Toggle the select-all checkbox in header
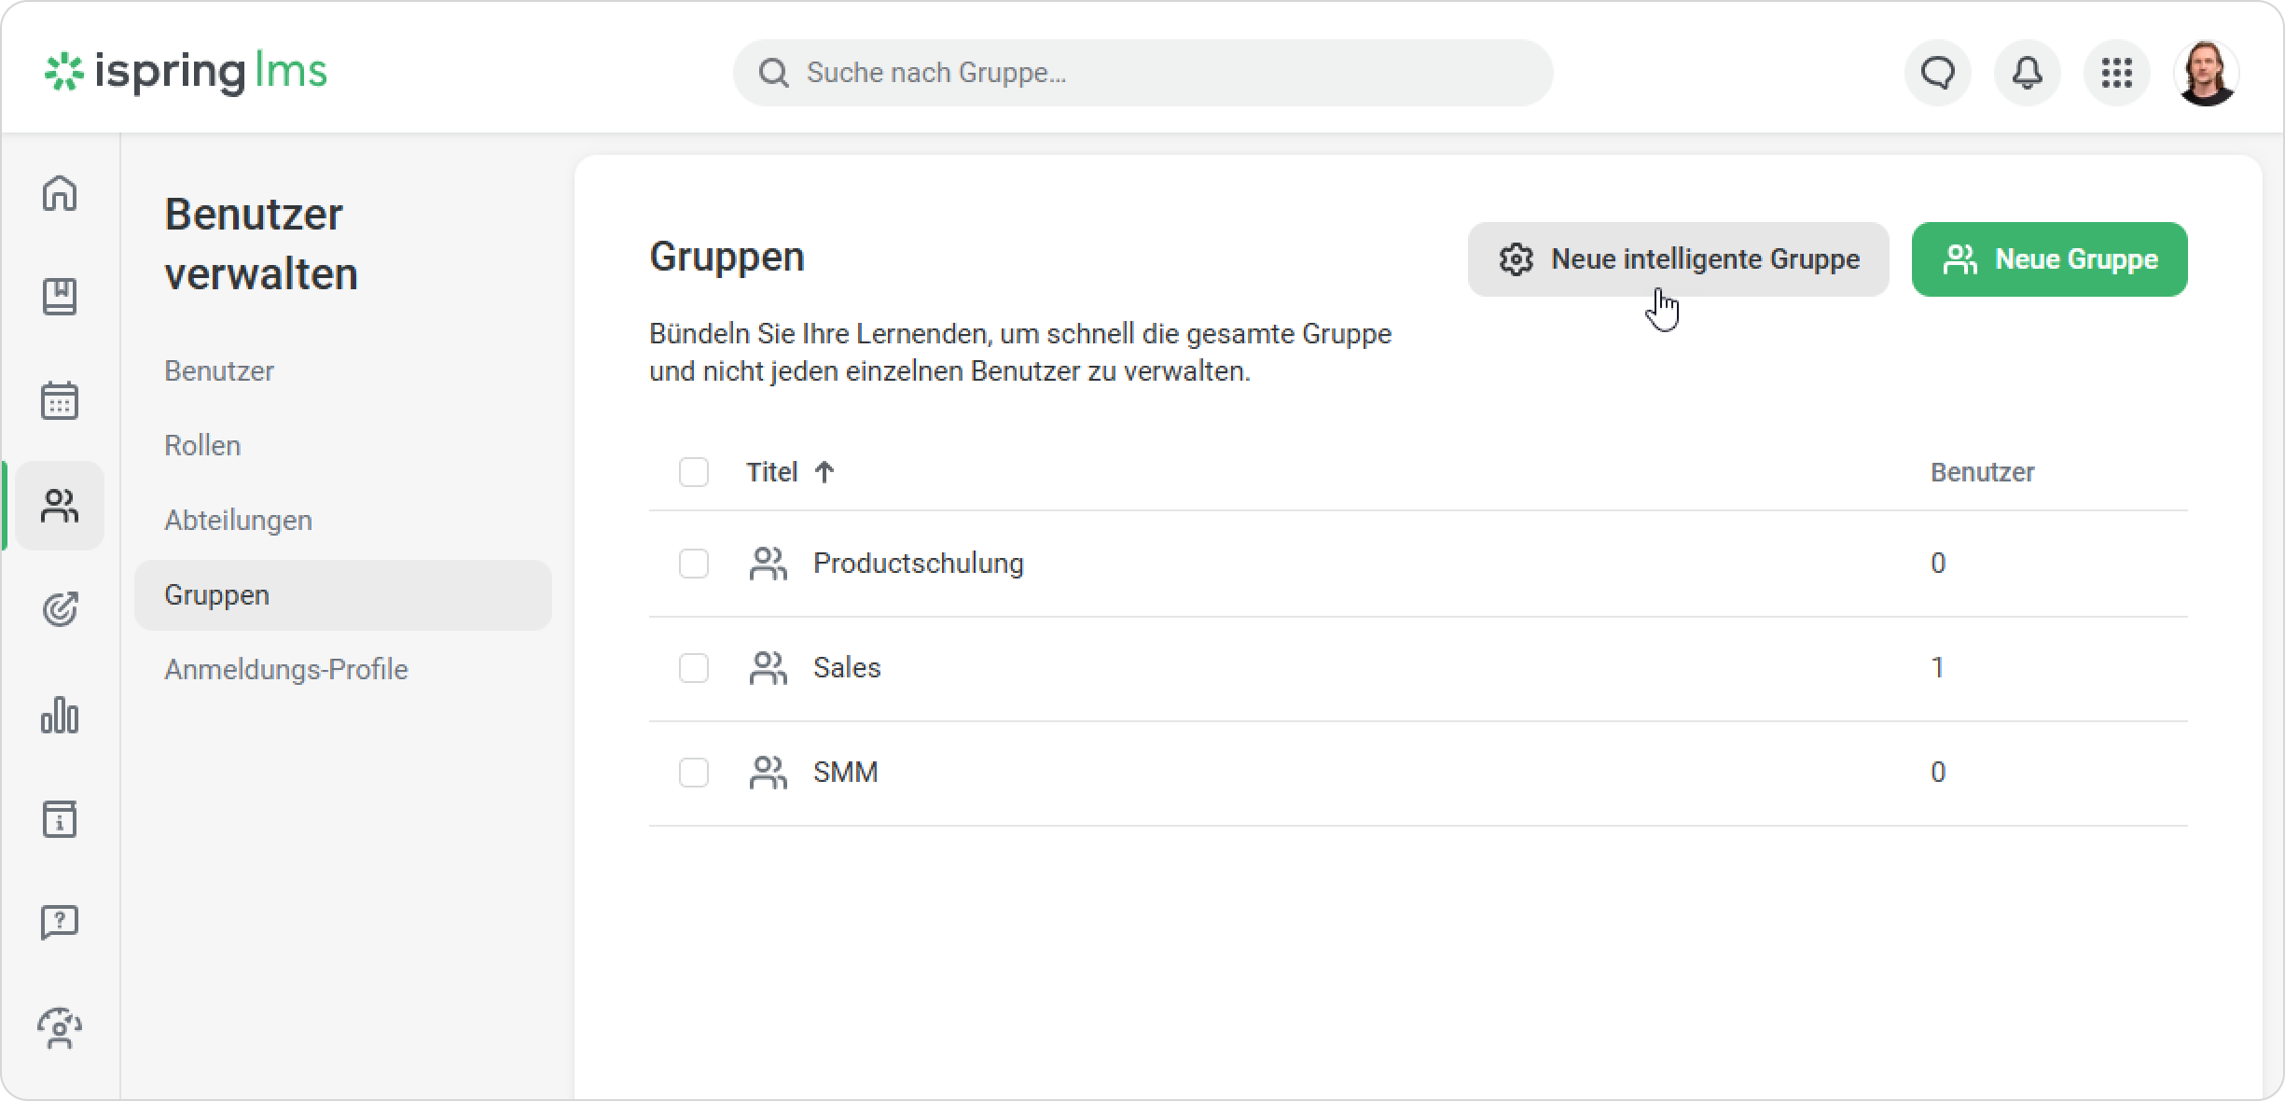Screen dimensions: 2285x1101 coord(693,472)
